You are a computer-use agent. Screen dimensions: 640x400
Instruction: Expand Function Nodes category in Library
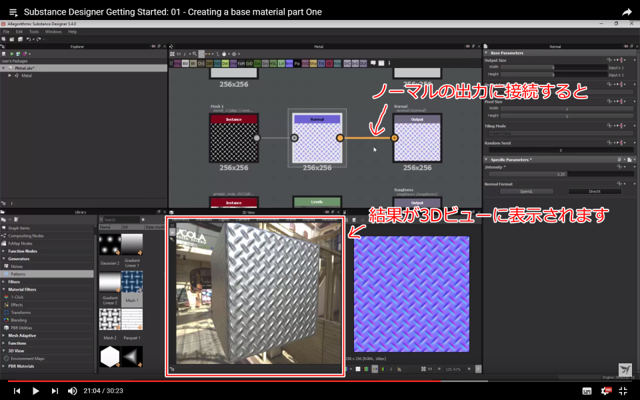(x=4, y=251)
